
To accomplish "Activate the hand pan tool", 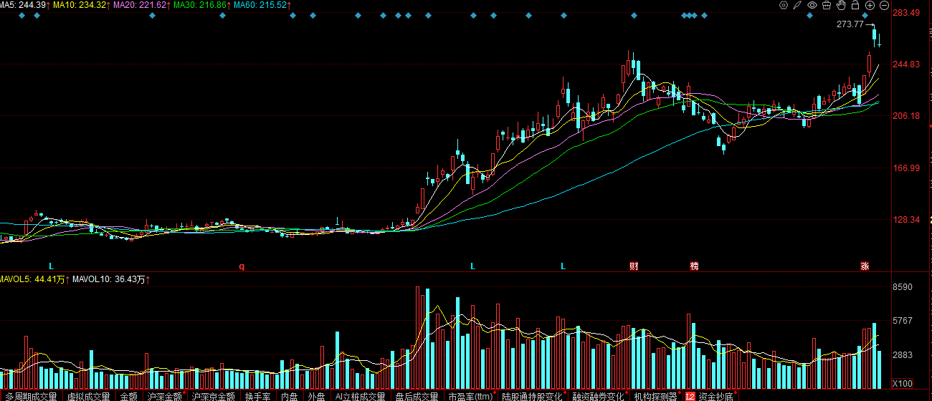I will click(x=840, y=5).
